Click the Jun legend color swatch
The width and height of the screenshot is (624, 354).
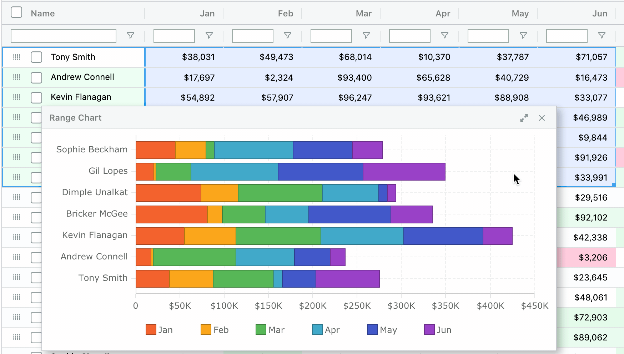coord(429,330)
